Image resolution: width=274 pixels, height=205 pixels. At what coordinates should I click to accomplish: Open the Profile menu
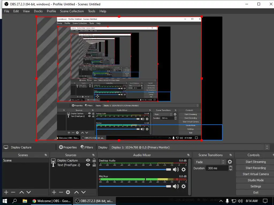(51, 11)
